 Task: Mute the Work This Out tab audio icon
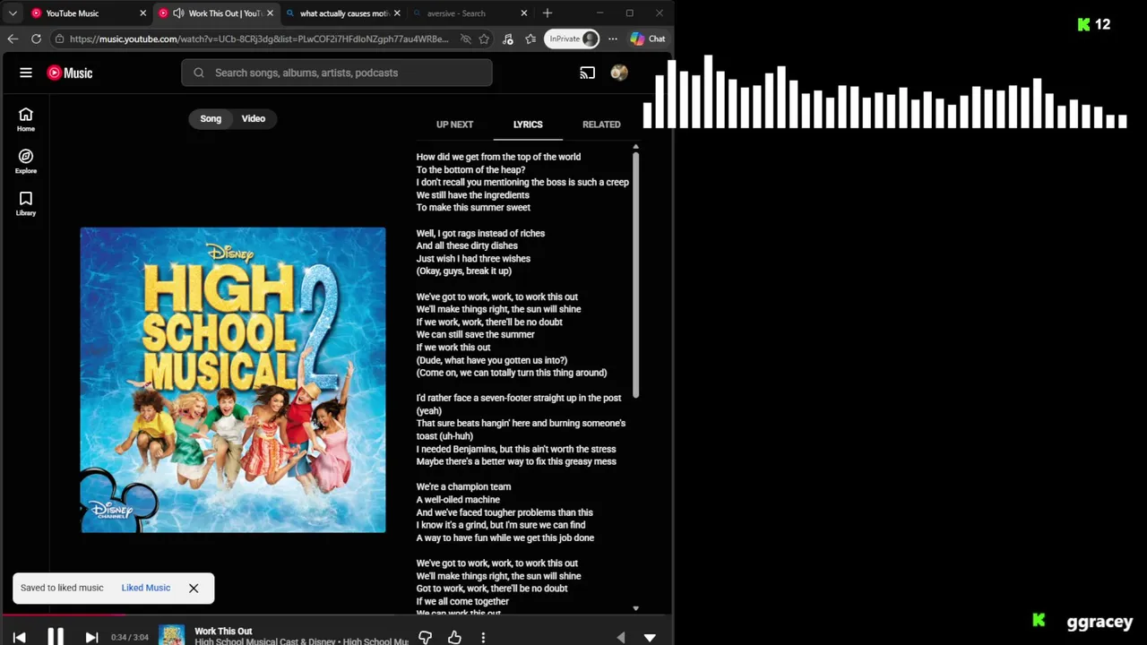coord(177,13)
